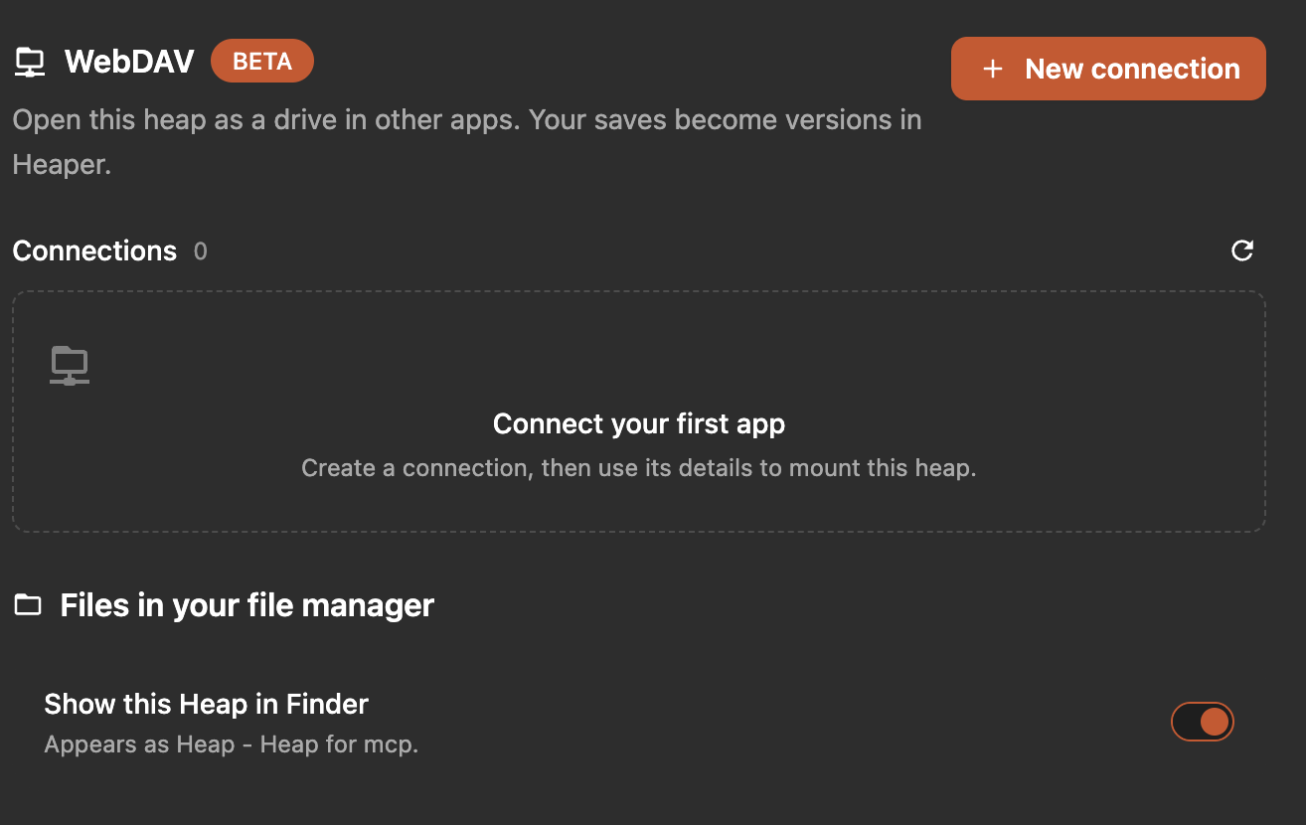Click the 'Connections' section label
This screenshot has width=1306, height=825.
pyautogui.click(x=94, y=250)
